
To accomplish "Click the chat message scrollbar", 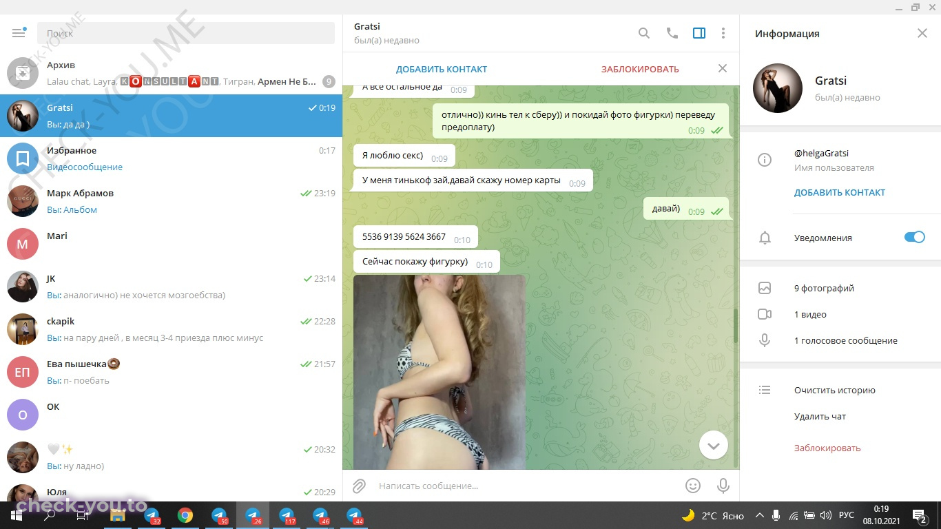I will coord(735,327).
